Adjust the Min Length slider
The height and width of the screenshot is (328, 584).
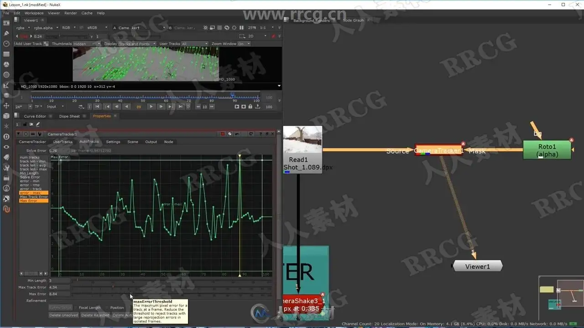tap(172, 281)
